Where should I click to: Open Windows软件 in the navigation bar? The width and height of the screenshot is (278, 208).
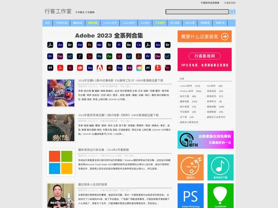[110, 23]
